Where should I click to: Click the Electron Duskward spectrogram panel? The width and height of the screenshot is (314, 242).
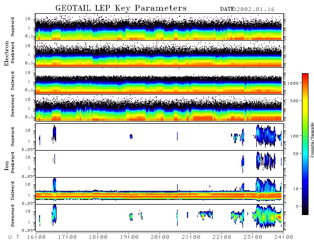[159, 54]
